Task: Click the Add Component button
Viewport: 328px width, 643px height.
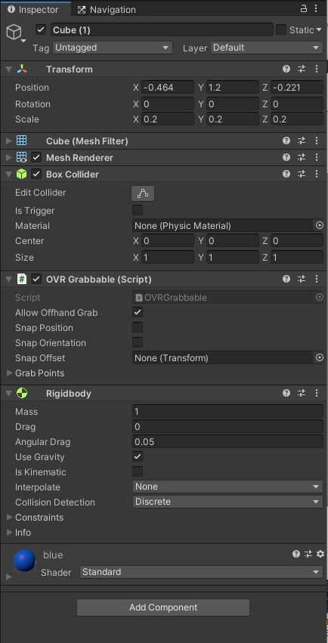Action: point(163,607)
